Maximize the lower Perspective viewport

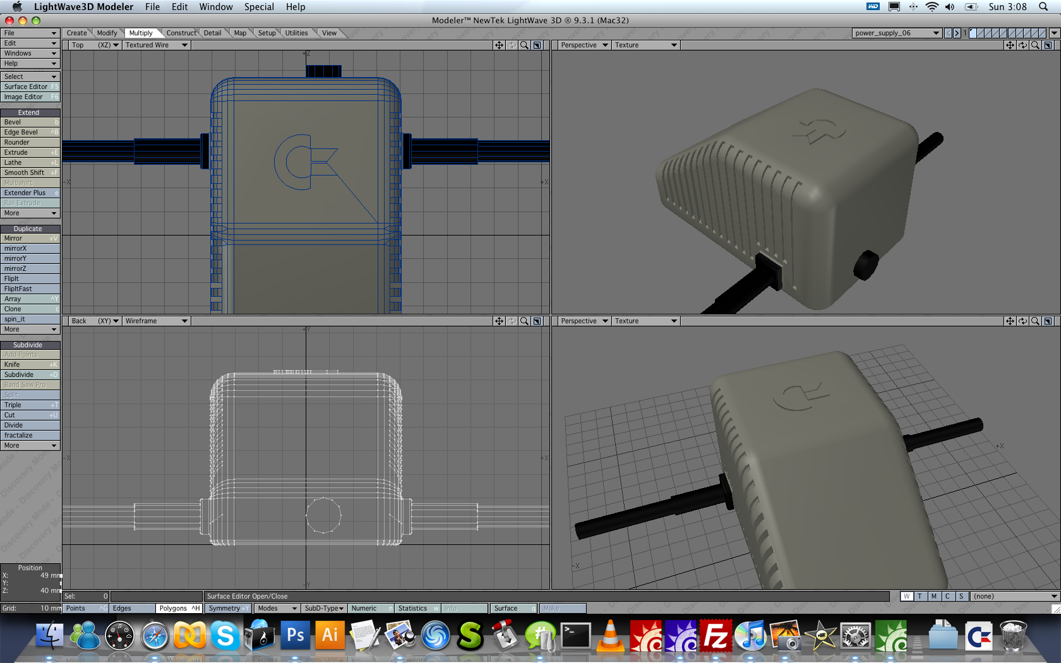coord(1048,321)
